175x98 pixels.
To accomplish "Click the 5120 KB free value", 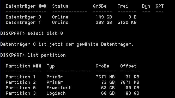I will [x=127, y=22].
